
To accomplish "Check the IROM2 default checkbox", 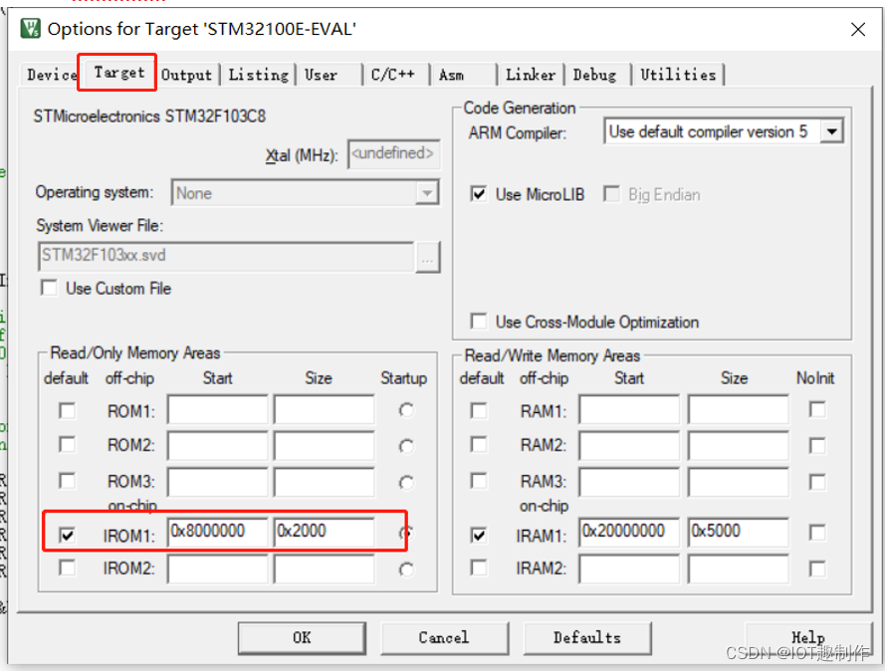I will click(x=67, y=567).
